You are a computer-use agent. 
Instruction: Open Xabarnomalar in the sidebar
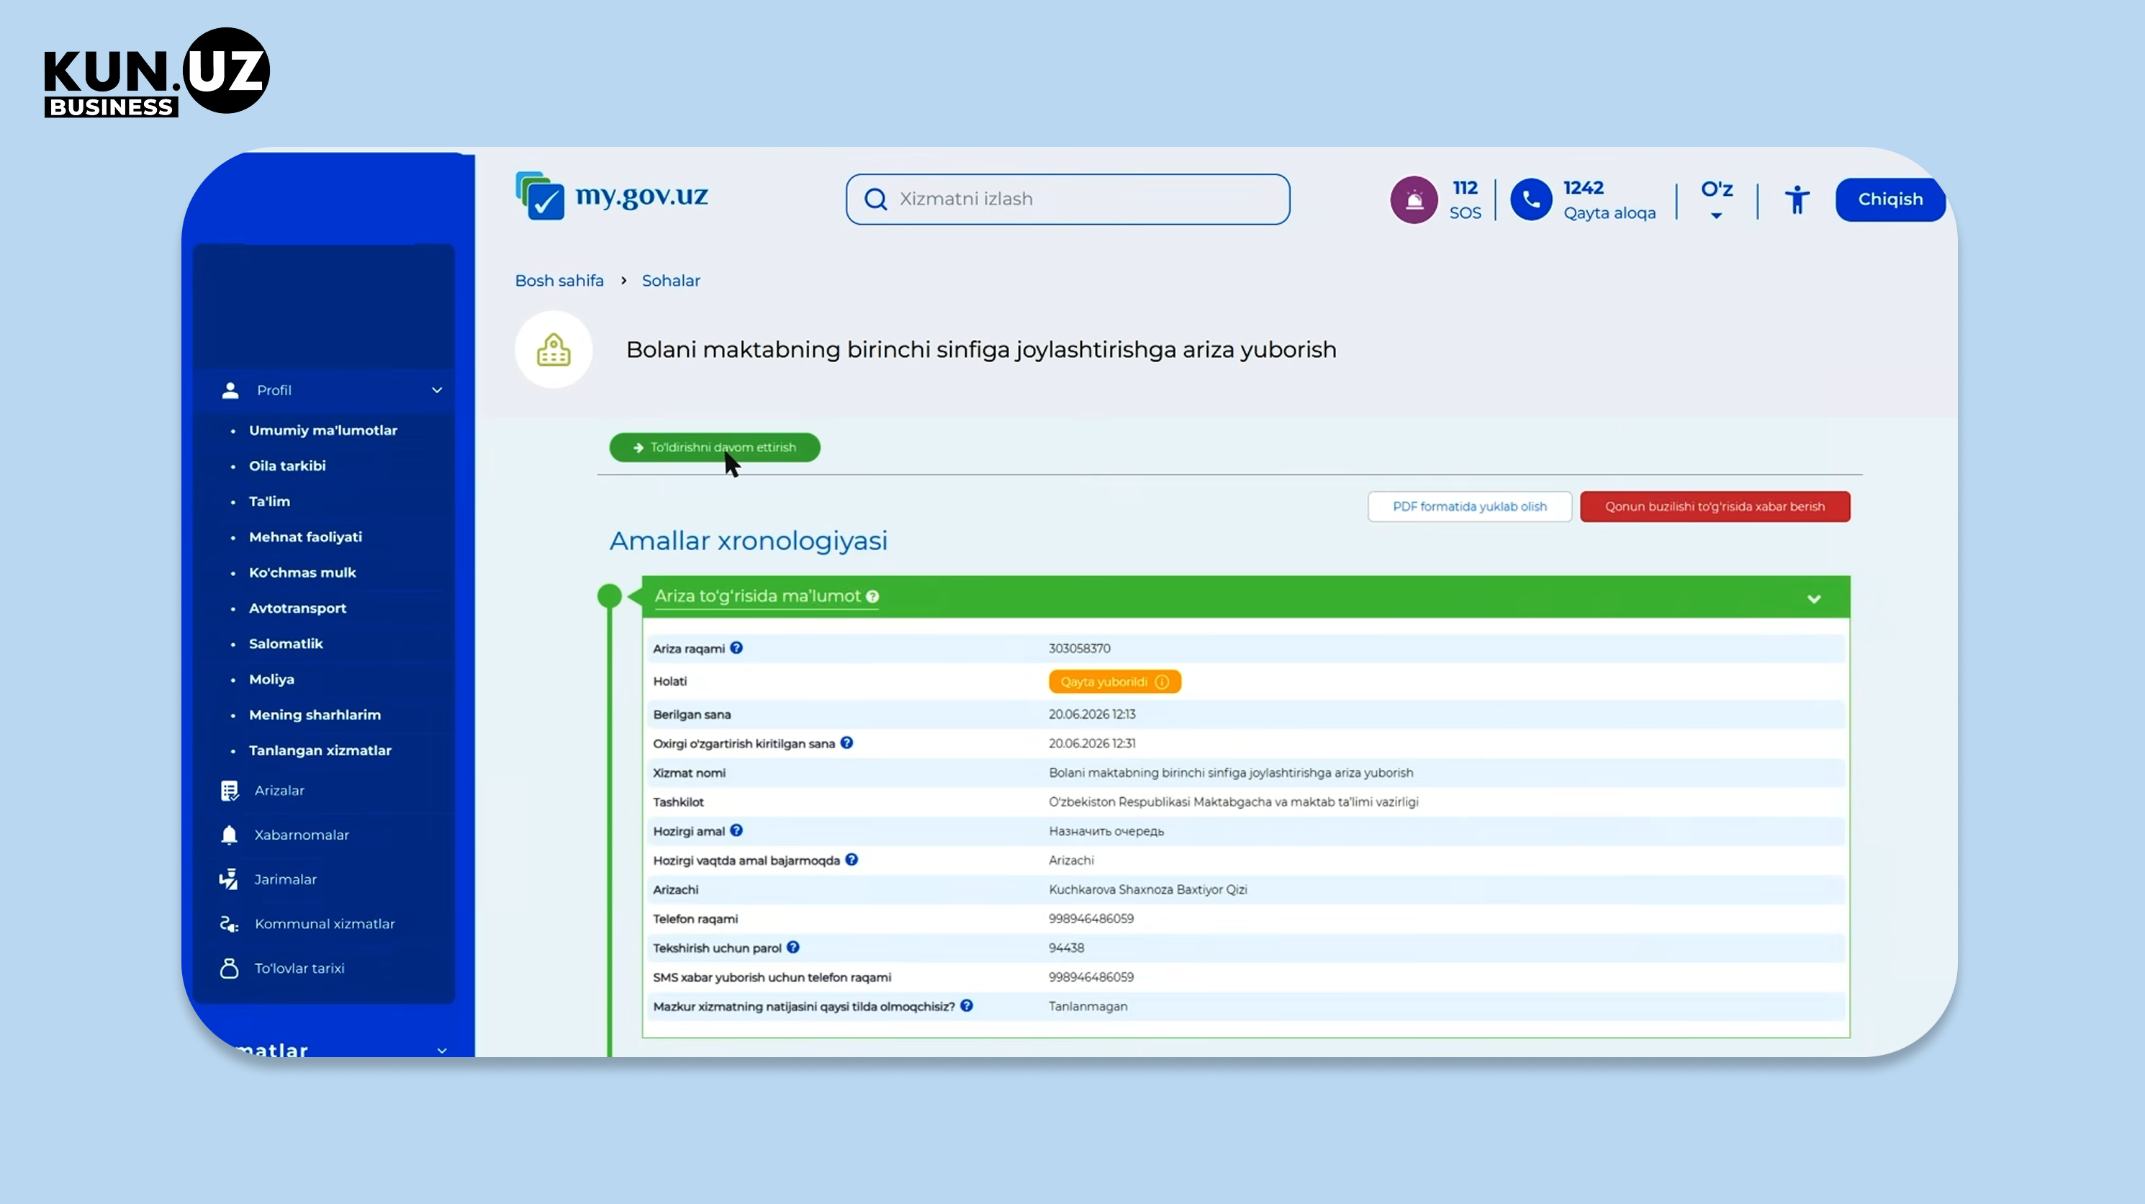[301, 834]
